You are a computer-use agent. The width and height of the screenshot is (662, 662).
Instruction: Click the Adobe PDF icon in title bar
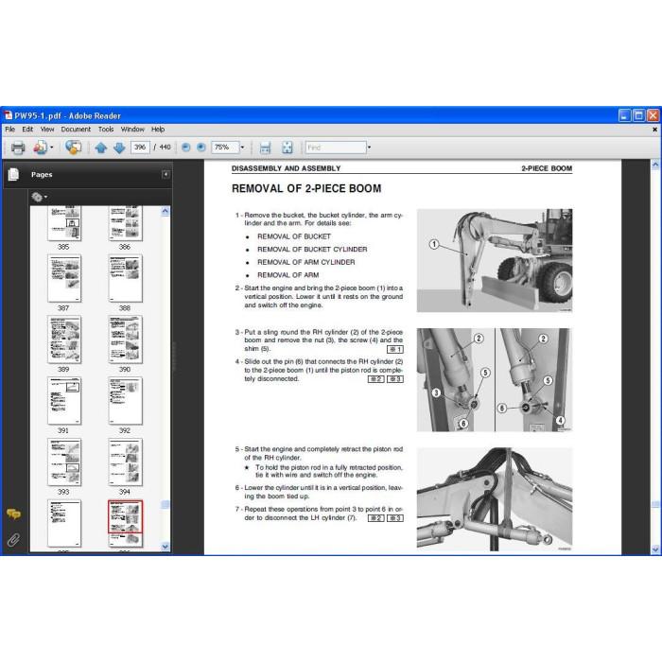(x=8, y=115)
